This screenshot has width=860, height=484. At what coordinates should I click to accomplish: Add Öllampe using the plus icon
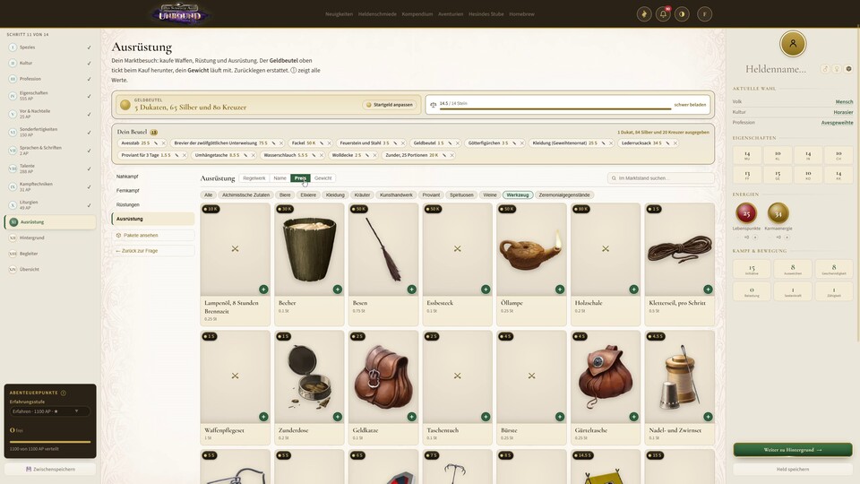point(559,290)
